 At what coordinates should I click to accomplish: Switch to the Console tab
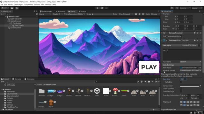click(x=17, y=79)
